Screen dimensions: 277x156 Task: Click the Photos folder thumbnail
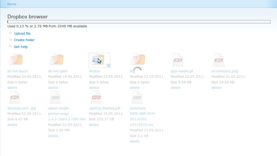[99, 59]
